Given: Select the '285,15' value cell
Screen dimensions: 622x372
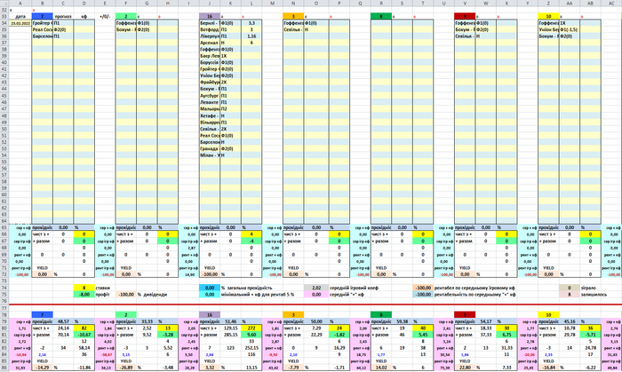Looking at the screenshot, I should coord(230,335).
